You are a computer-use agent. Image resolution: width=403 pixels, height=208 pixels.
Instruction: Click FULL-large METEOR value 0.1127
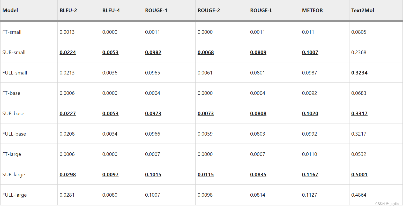tap(309, 195)
